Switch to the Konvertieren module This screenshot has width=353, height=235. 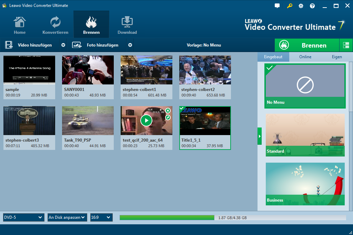(55, 25)
